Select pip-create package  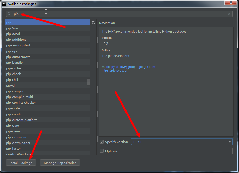[x=48, y=114]
